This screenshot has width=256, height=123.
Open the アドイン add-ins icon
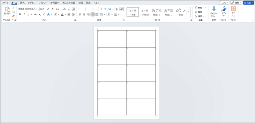click(x=233, y=9)
